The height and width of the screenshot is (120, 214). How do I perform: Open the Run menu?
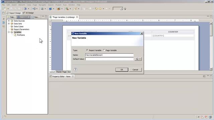click(65, 5)
